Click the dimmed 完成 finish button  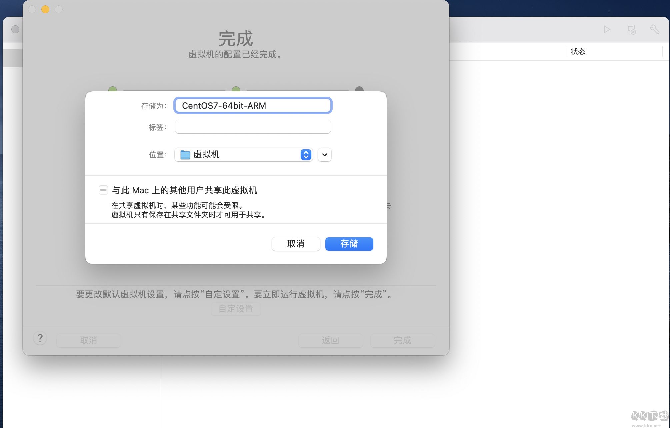tap(402, 340)
